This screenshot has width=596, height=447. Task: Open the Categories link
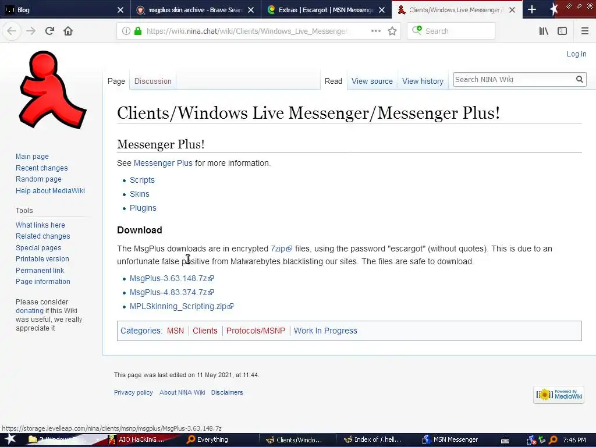141,331
